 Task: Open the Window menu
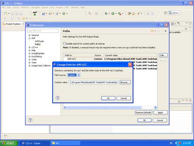[74, 7]
